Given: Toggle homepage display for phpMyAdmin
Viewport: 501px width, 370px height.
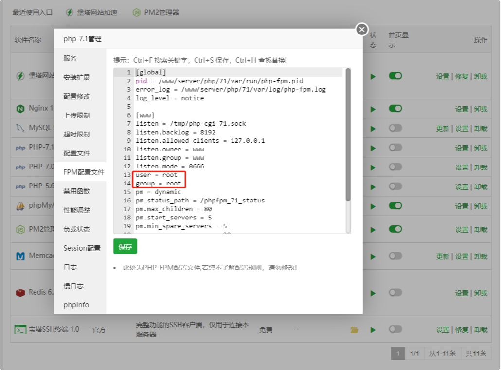Looking at the screenshot, I should click(x=395, y=206).
